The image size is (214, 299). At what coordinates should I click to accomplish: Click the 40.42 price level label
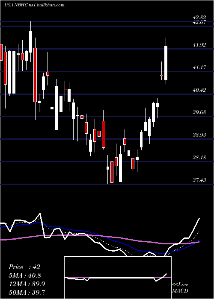[x=199, y=90]
